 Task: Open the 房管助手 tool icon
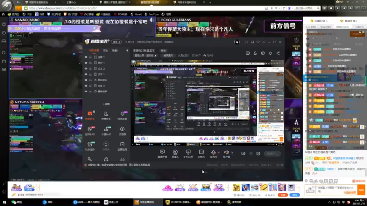pyautogui.click(x=106, y=114)
